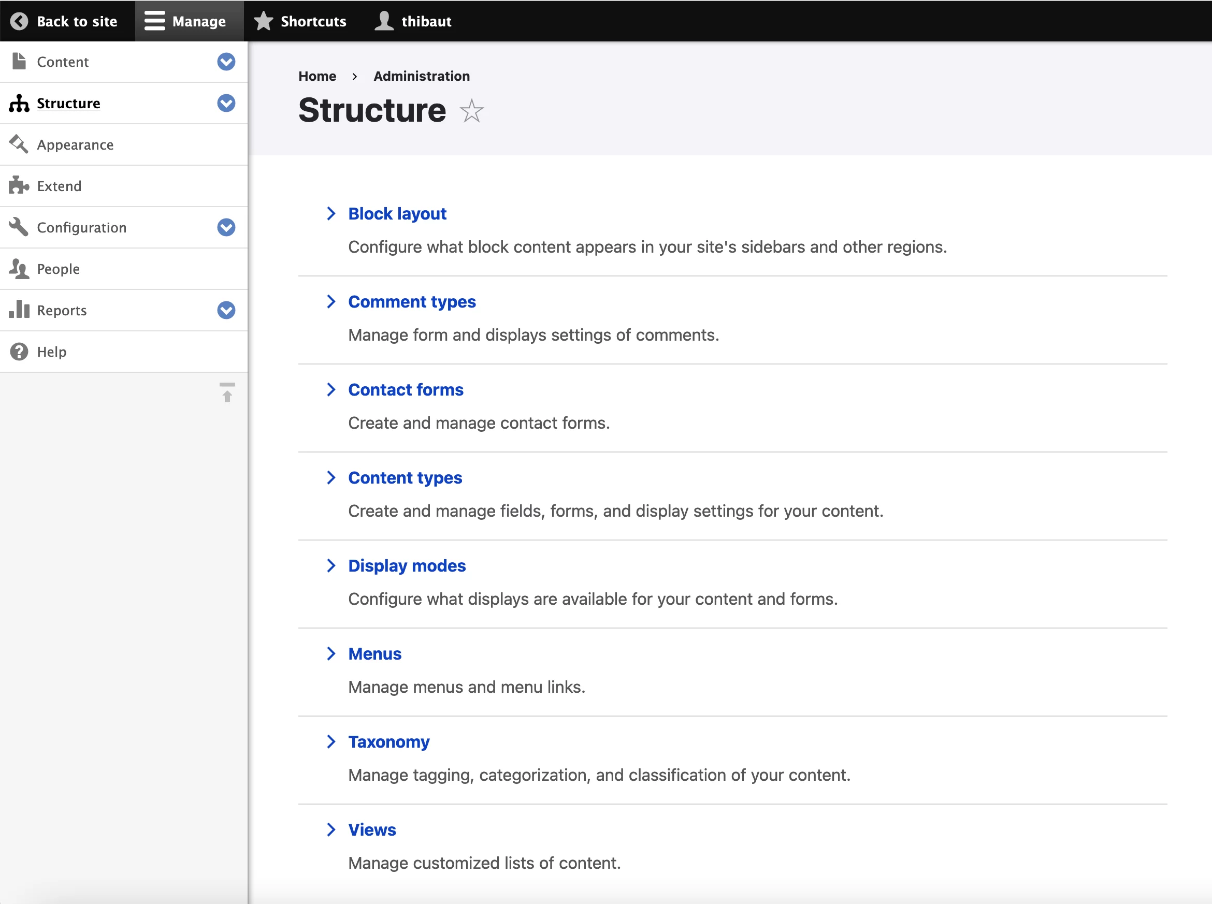Click the Extend icon in sidebar
The width and height of the screenshot is (1212, 904).
pyautogui.click(x=18, y=185)
